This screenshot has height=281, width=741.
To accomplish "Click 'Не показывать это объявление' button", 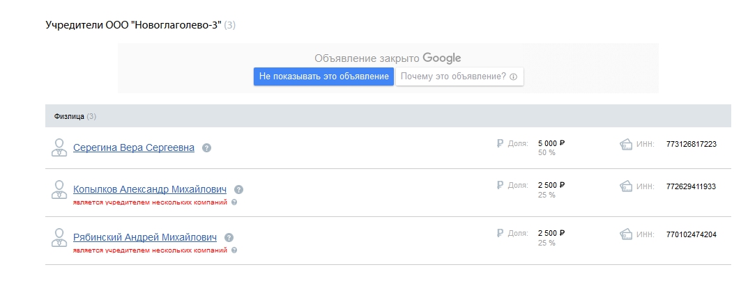I will (x=323, y=77).
